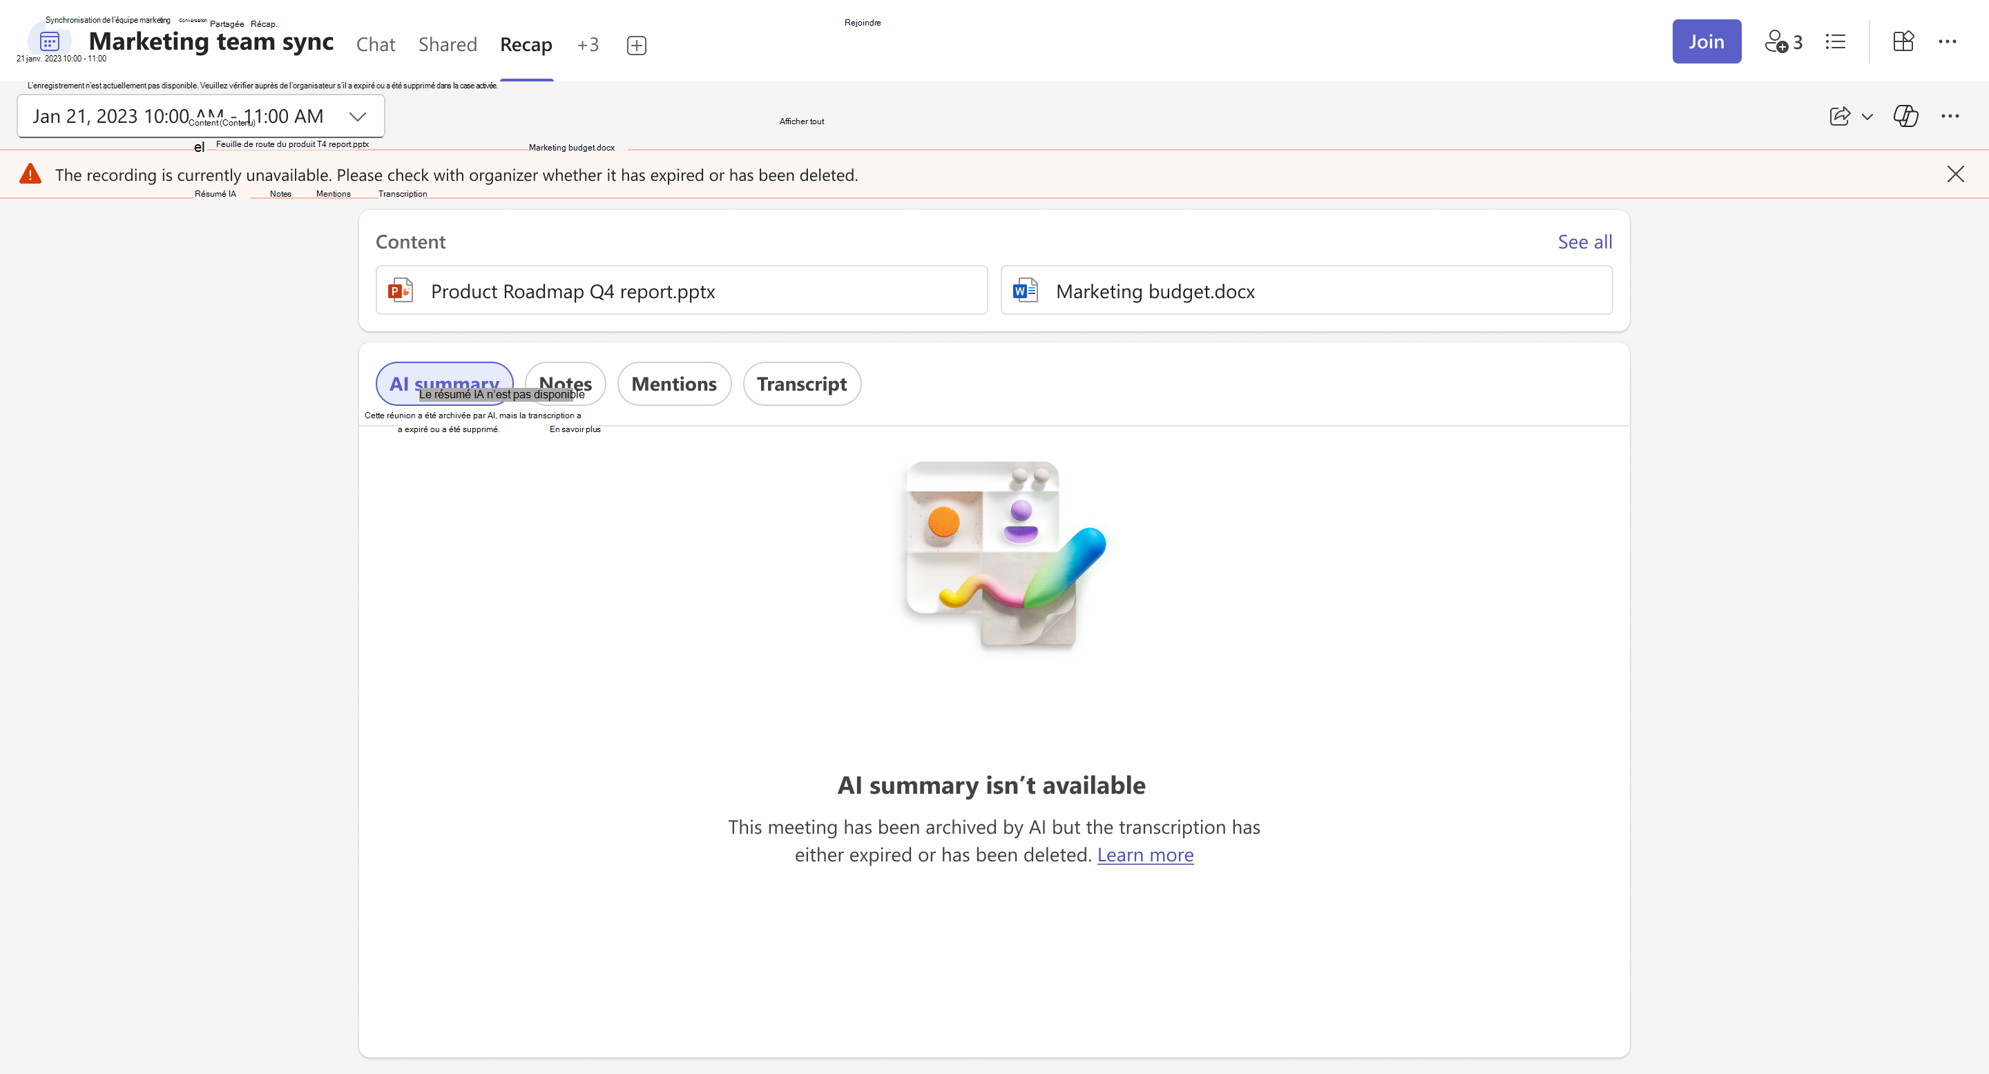
Task: Click the colorful AI summary illustration
Action: 1005,556
